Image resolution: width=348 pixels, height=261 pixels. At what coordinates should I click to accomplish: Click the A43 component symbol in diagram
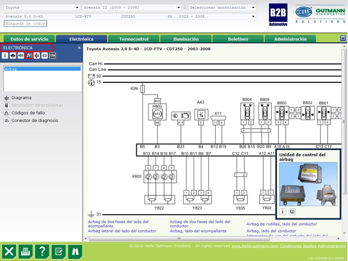(x=201, y=115)
